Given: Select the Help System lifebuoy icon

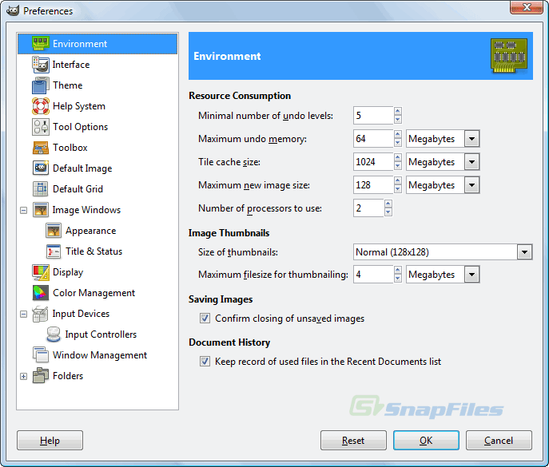Looking at the screenshot, I should [x=41, y=106].
